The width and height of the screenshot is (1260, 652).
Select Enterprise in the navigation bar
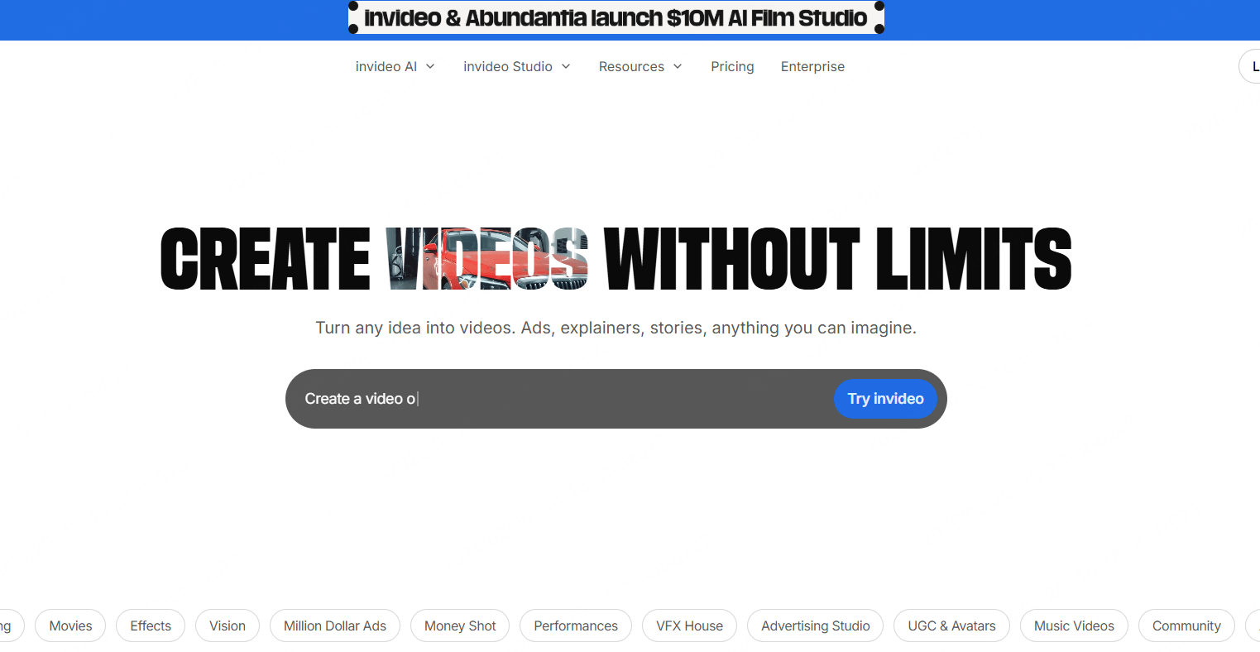pos(812,66)
